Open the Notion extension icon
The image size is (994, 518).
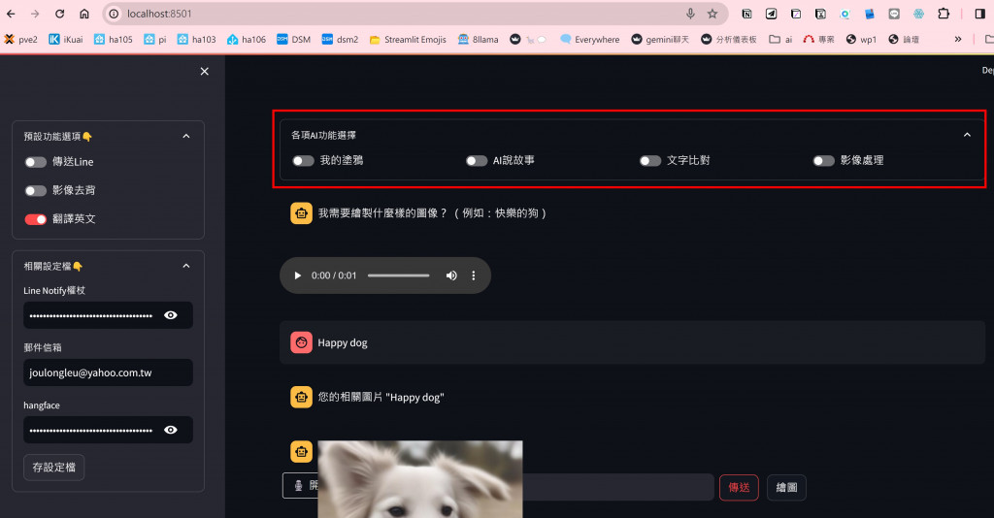[x=746, y=14]
